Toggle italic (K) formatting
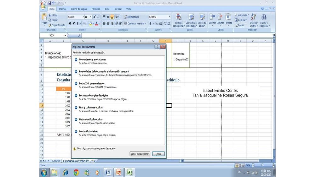This screenshot has width=315, height=177. click(74, 24)
